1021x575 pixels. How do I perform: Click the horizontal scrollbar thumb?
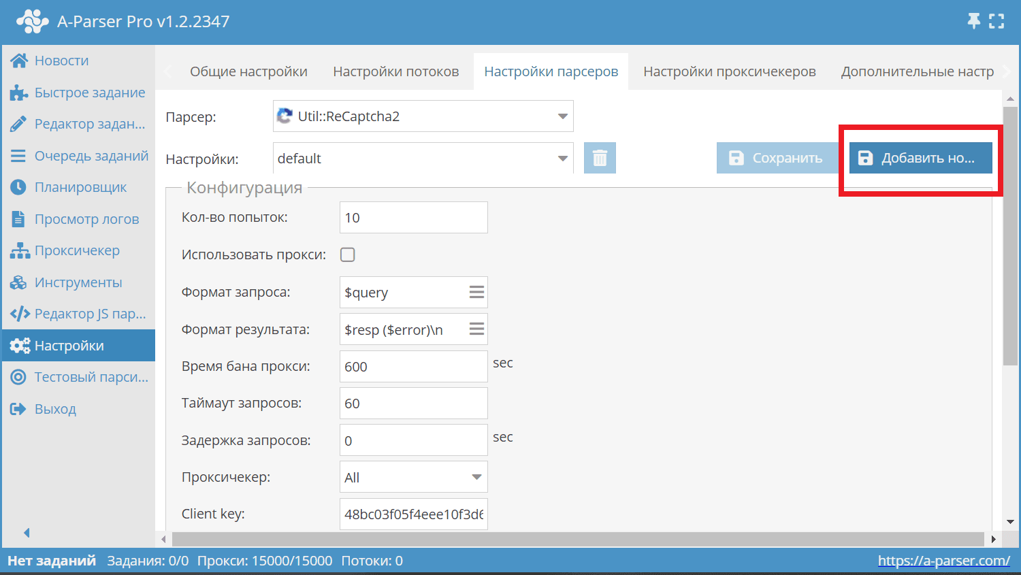[x=578, y=539]
